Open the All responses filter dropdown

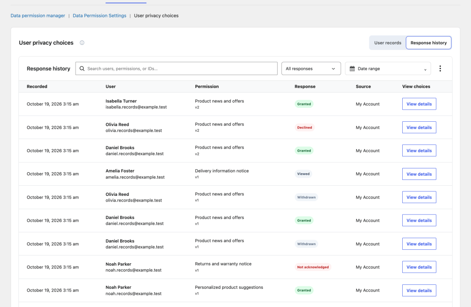(311, 68)
